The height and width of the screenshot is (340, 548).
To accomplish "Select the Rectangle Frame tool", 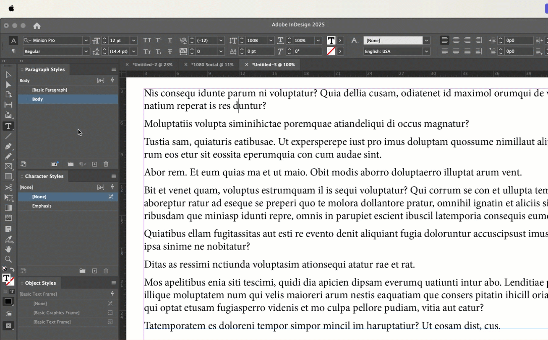I will [x=8, y=167].
